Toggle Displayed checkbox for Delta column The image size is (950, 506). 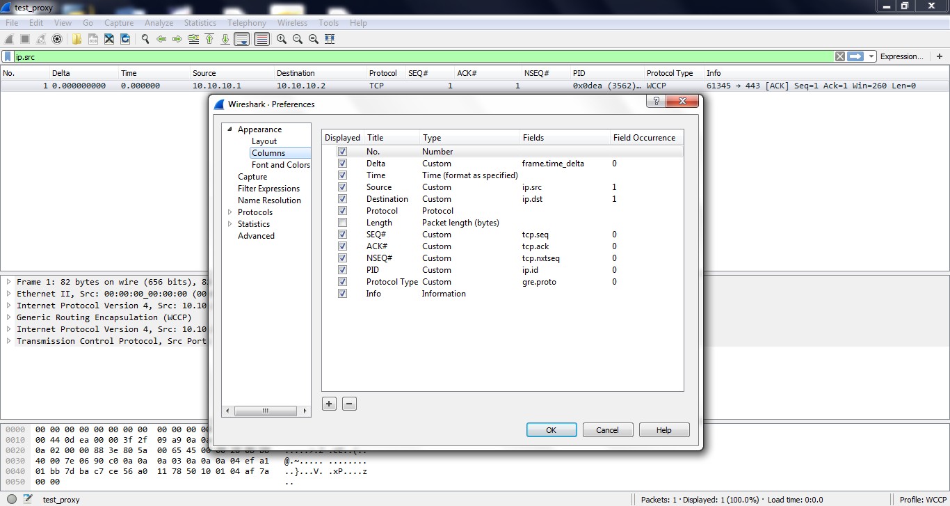click(x=342, y=164)
